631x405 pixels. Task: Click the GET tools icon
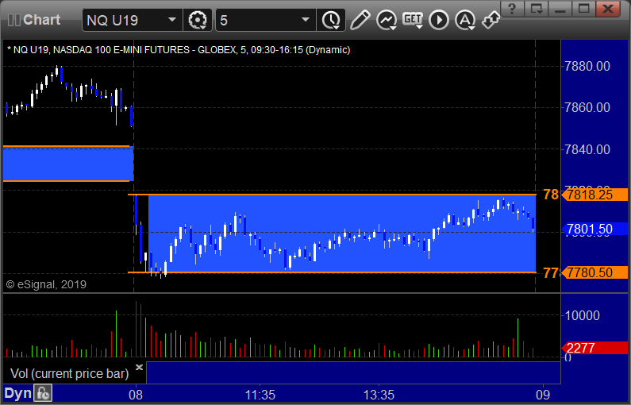pos(413,20)
